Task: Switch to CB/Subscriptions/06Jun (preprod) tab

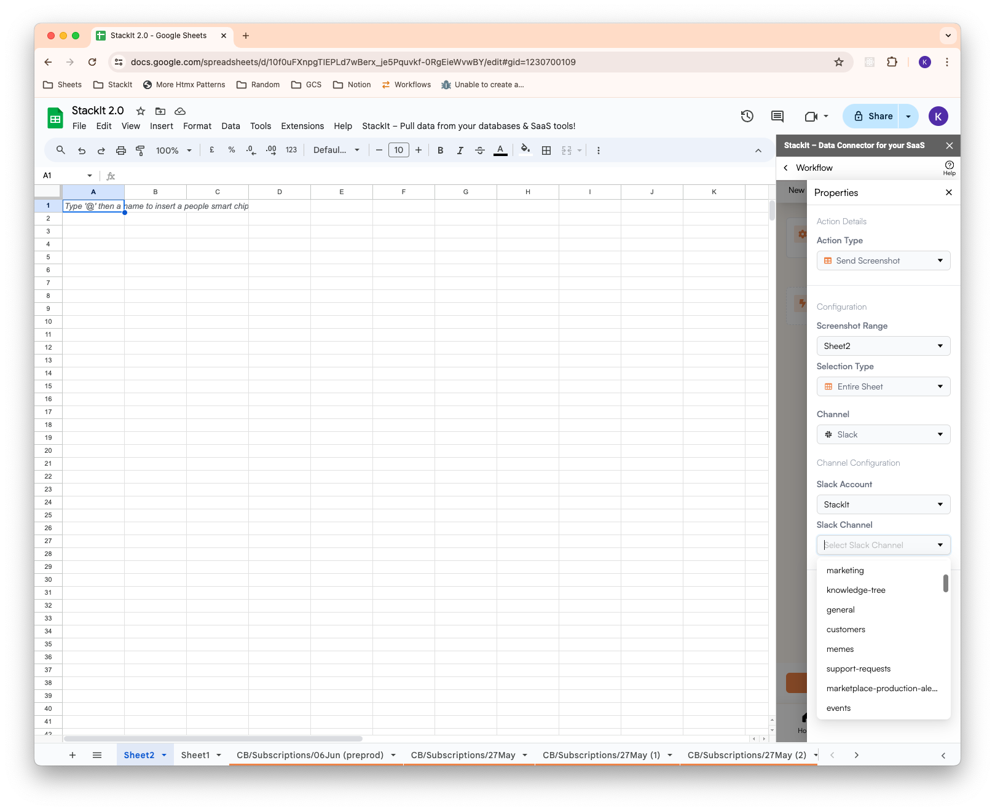Action: click(310, 755)
